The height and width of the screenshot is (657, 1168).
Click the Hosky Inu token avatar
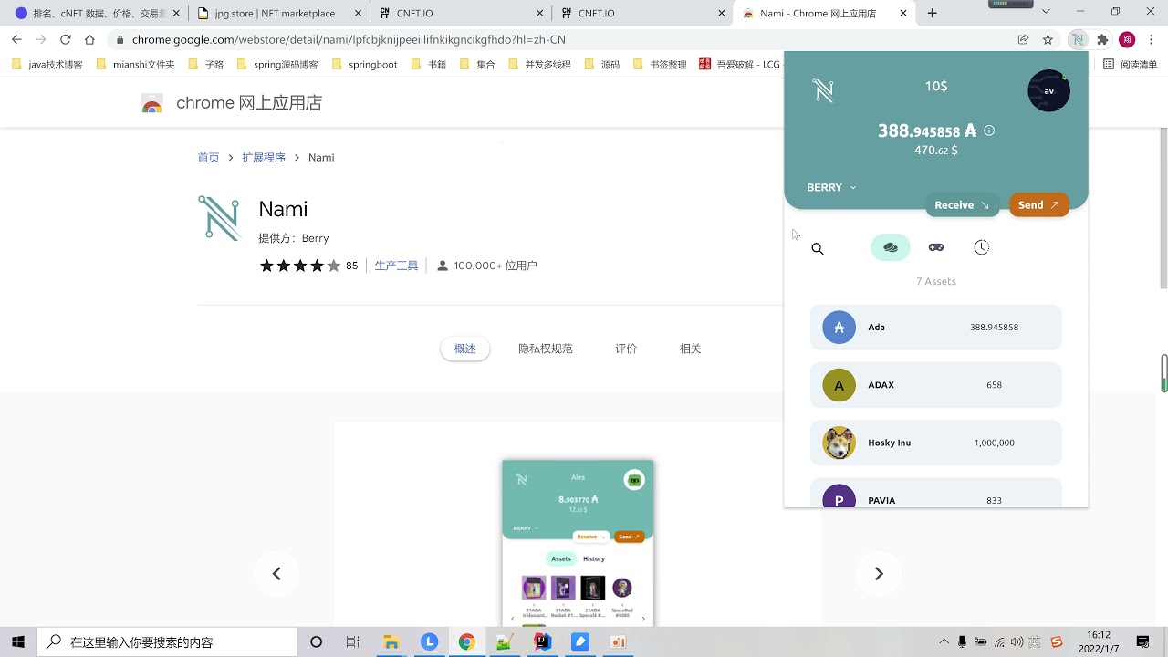839,443
